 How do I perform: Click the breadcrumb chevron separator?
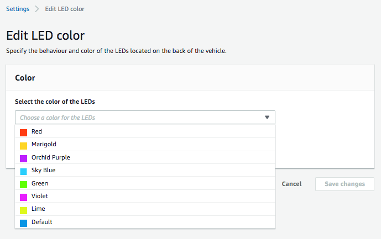coord(37,9)
